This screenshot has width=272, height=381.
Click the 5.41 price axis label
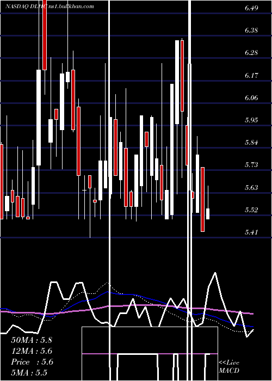click(251, 232)
